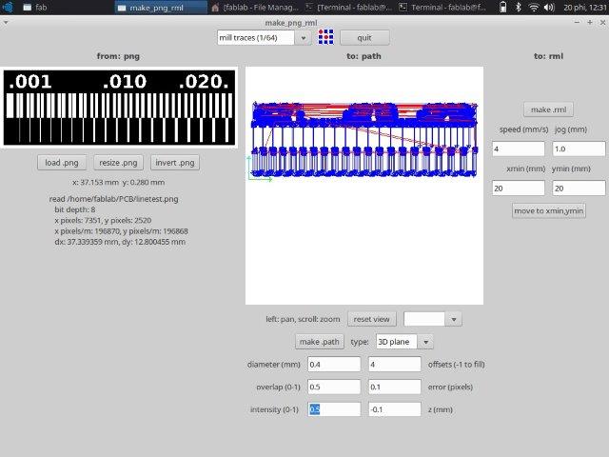Focus the xmin (mm) field
This screenshot has width=609, height=457.
pos(519,189)
